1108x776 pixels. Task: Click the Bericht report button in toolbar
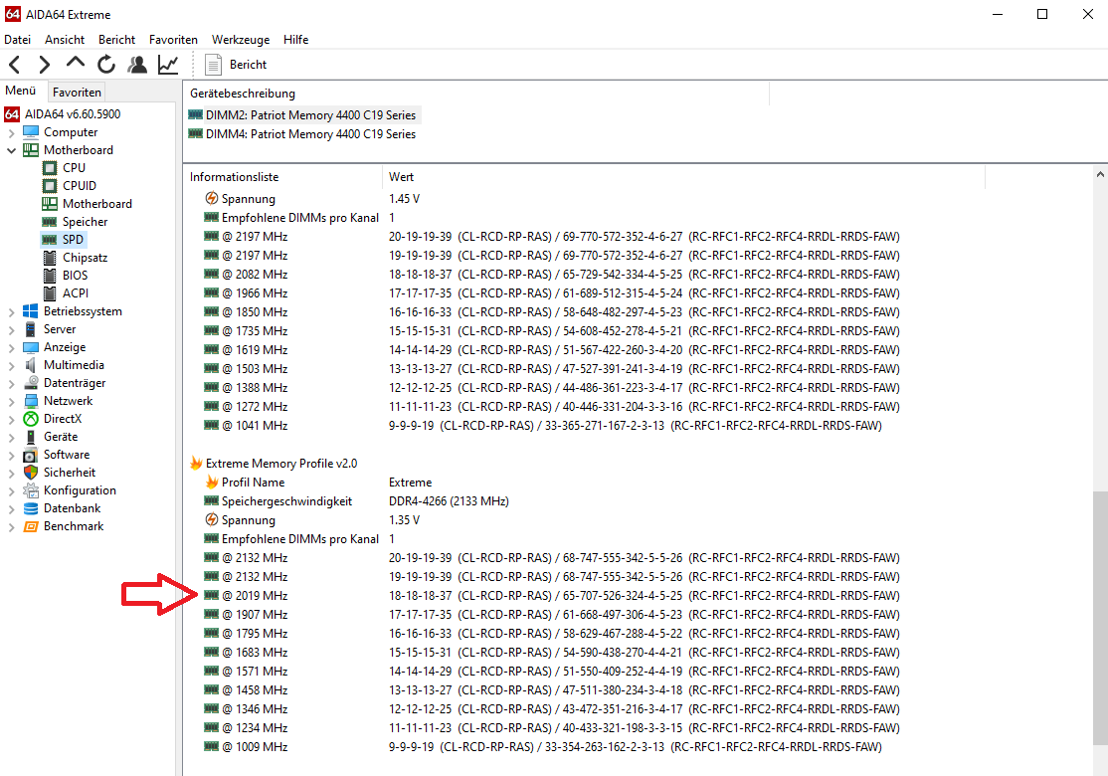(236, 65)
